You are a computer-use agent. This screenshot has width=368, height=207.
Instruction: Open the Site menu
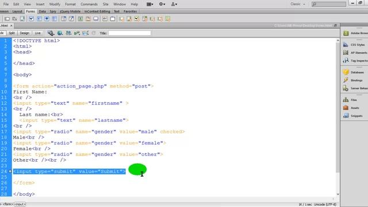[x=106, y=4]
